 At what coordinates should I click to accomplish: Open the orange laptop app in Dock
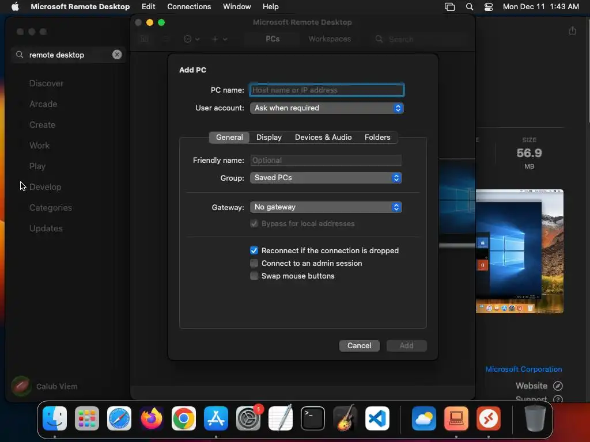click(x=456, y=418)
